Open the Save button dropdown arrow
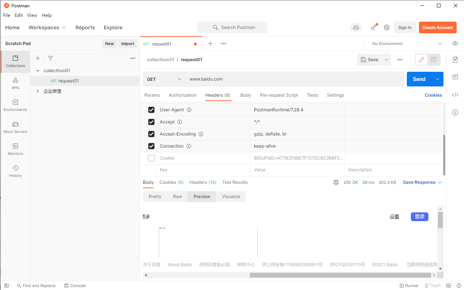 click(x=387, y=60)
